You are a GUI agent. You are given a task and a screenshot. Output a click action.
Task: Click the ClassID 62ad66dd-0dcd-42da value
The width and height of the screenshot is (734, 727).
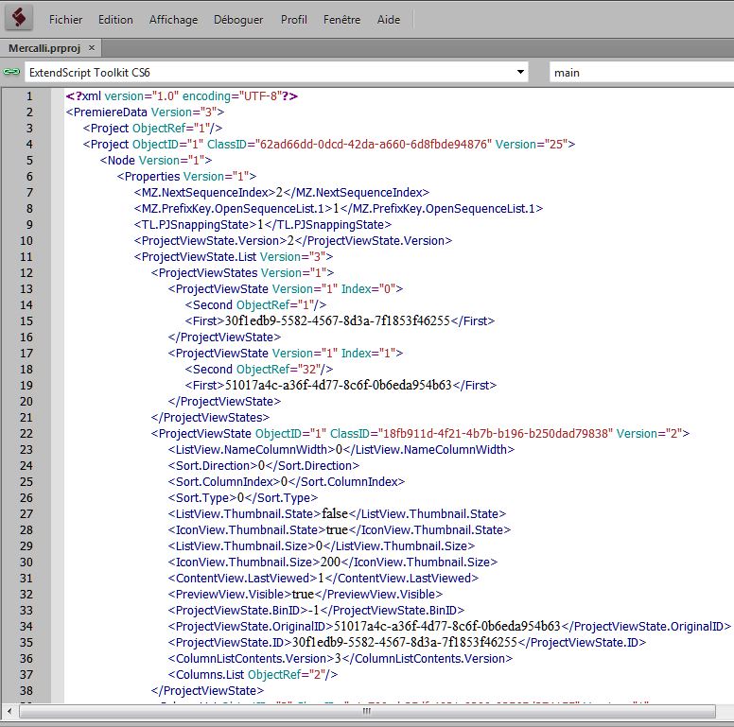[x=374, y=145]
